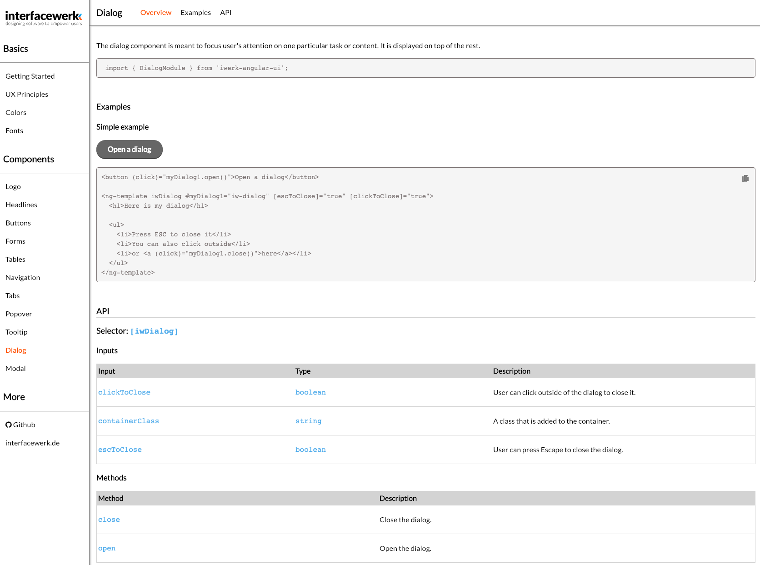Click the clickToClose input name

pyautogui.click(x=124, y=392)
